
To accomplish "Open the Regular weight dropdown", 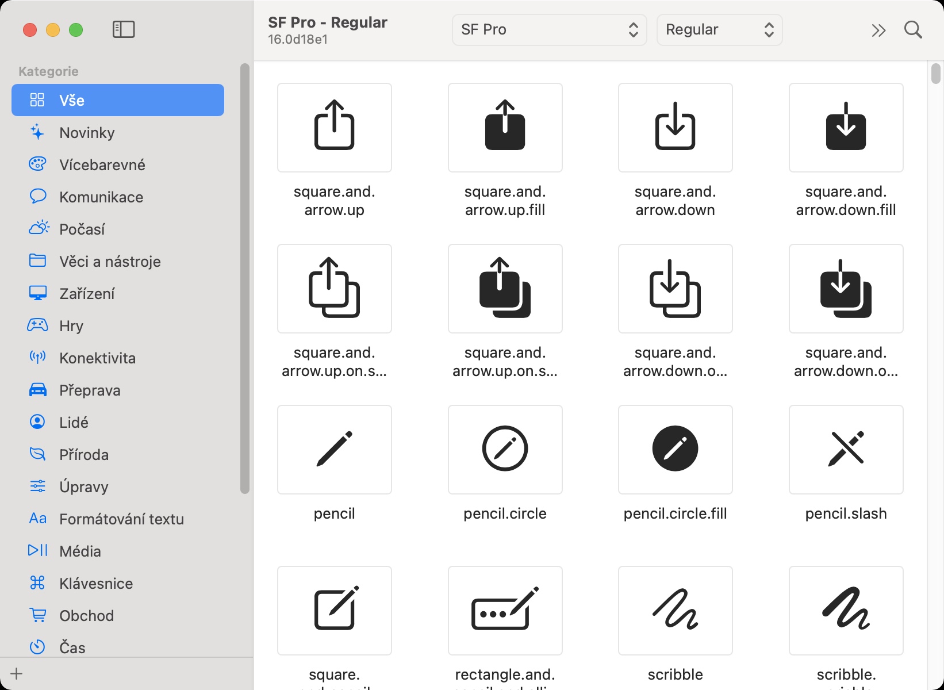I will point(719,30).
